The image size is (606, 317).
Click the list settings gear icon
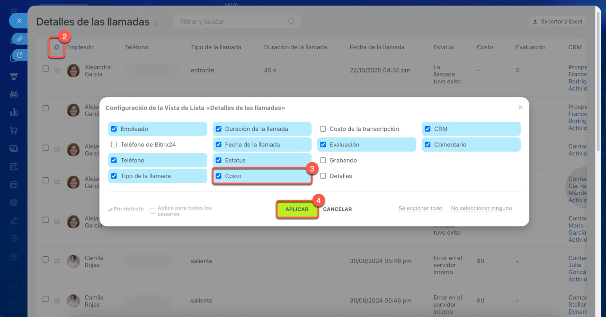point(57,47)
